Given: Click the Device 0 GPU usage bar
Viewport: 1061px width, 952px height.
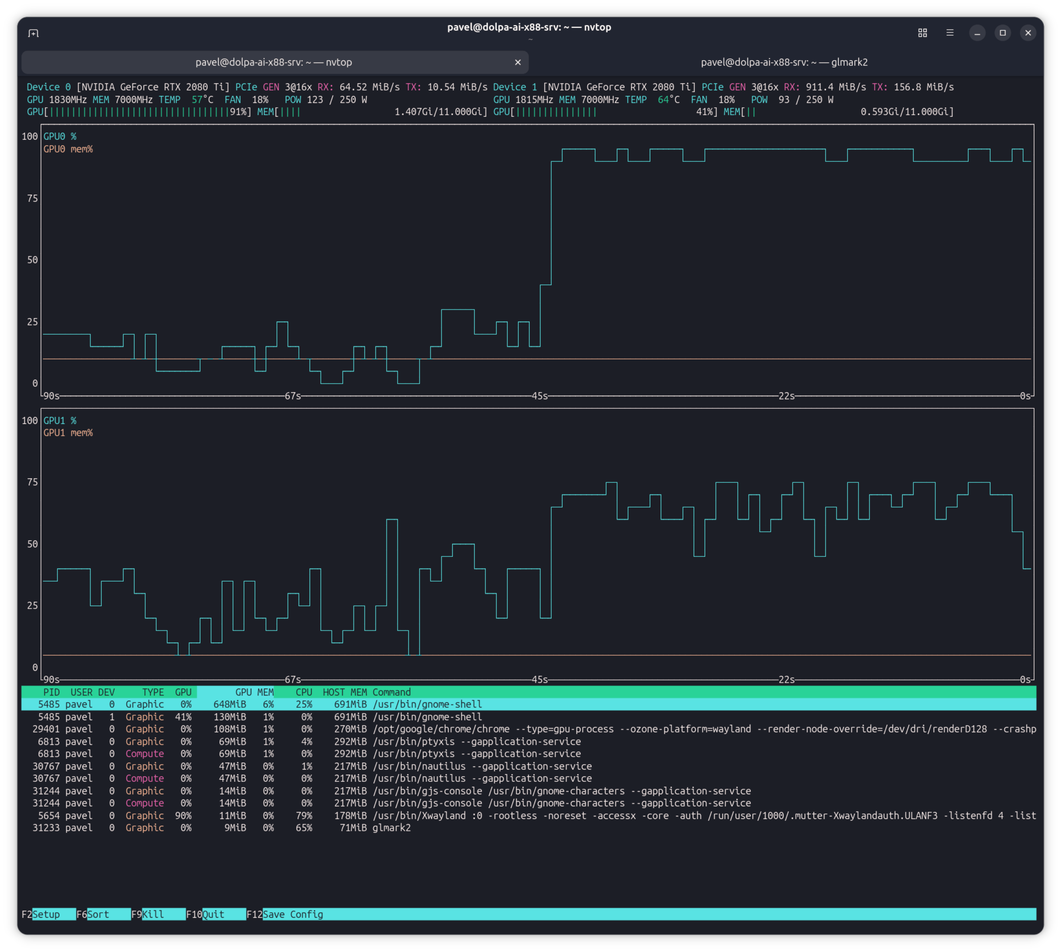Looking at the screenshot, I should click(x=139, y=112).
